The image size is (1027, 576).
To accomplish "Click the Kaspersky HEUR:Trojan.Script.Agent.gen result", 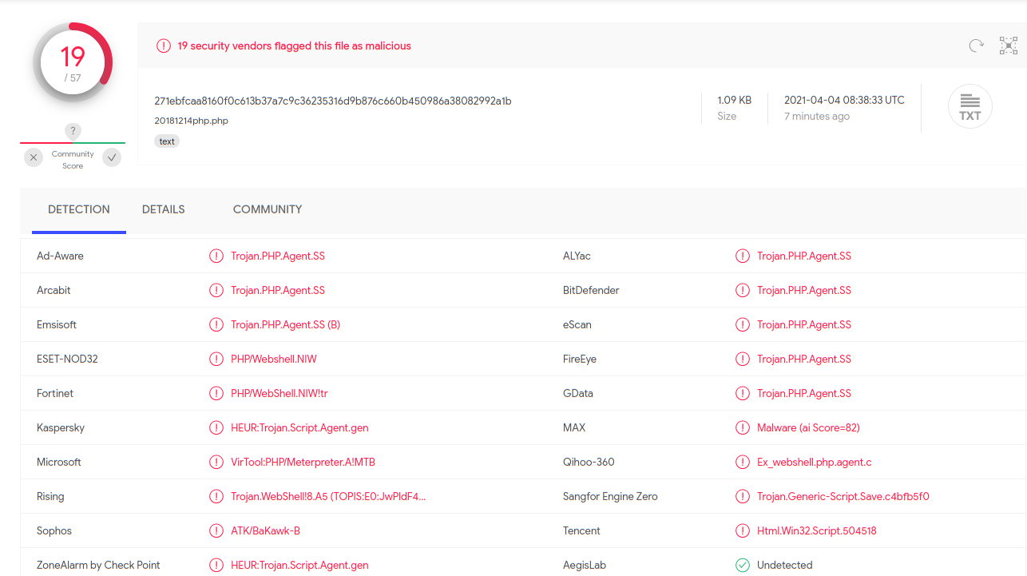I will click(299, 427).
